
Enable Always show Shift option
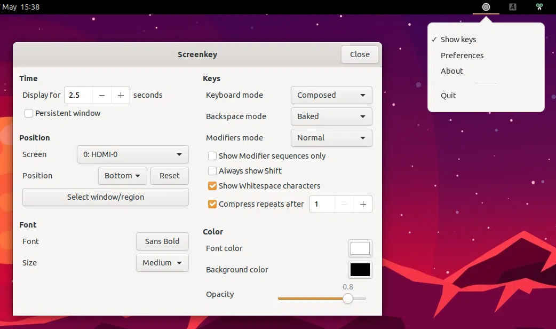(212, 171)
